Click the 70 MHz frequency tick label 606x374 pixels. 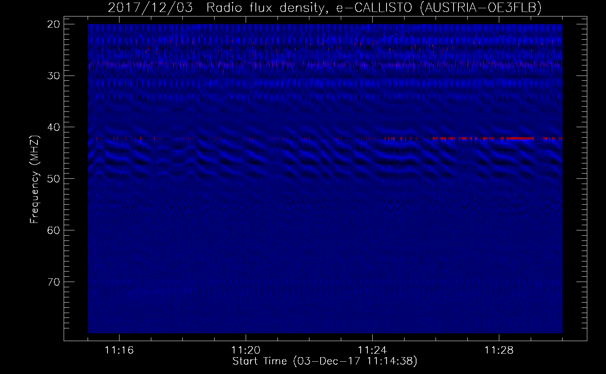(54, 282)
